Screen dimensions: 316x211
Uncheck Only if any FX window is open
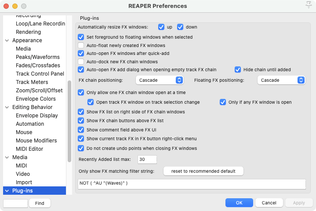223,102
